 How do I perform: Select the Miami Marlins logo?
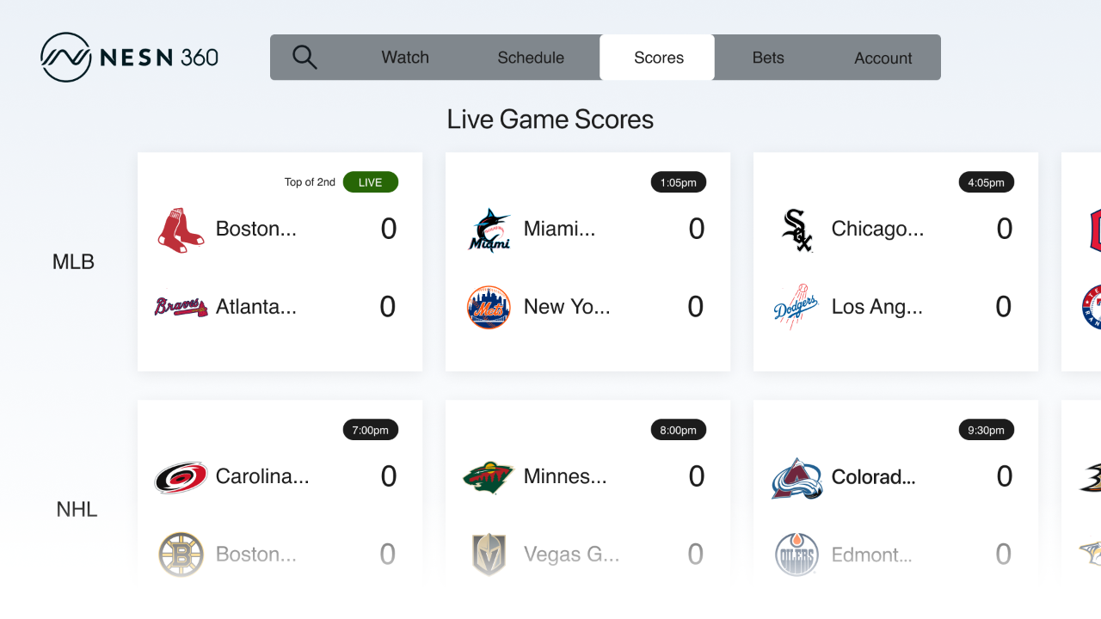tap(489, 229)
